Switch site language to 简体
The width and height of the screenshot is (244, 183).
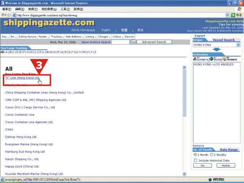pyautogui.click(x=140, y=30)
